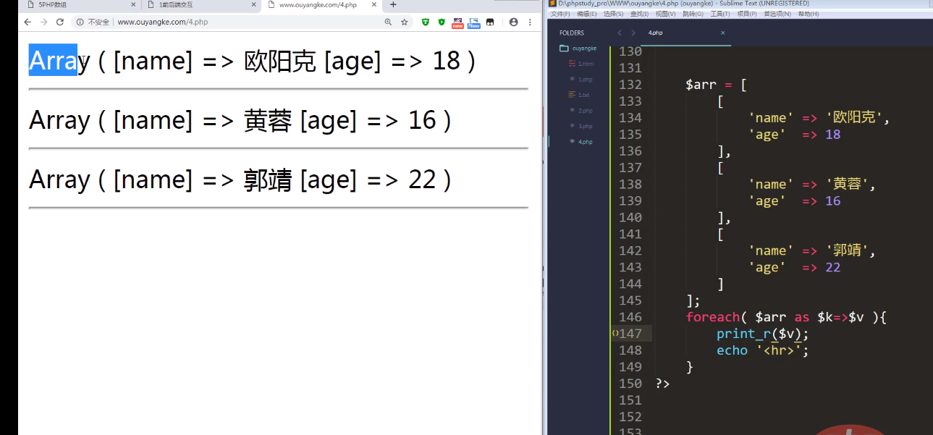Open the Chrome profile avatar icon

click(x=514, y=22)
